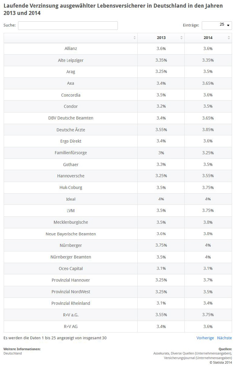Go to previous page via Vorherige
Image resolution: width=236 pixels, height=367 pixels.
(x=205, y=338)
